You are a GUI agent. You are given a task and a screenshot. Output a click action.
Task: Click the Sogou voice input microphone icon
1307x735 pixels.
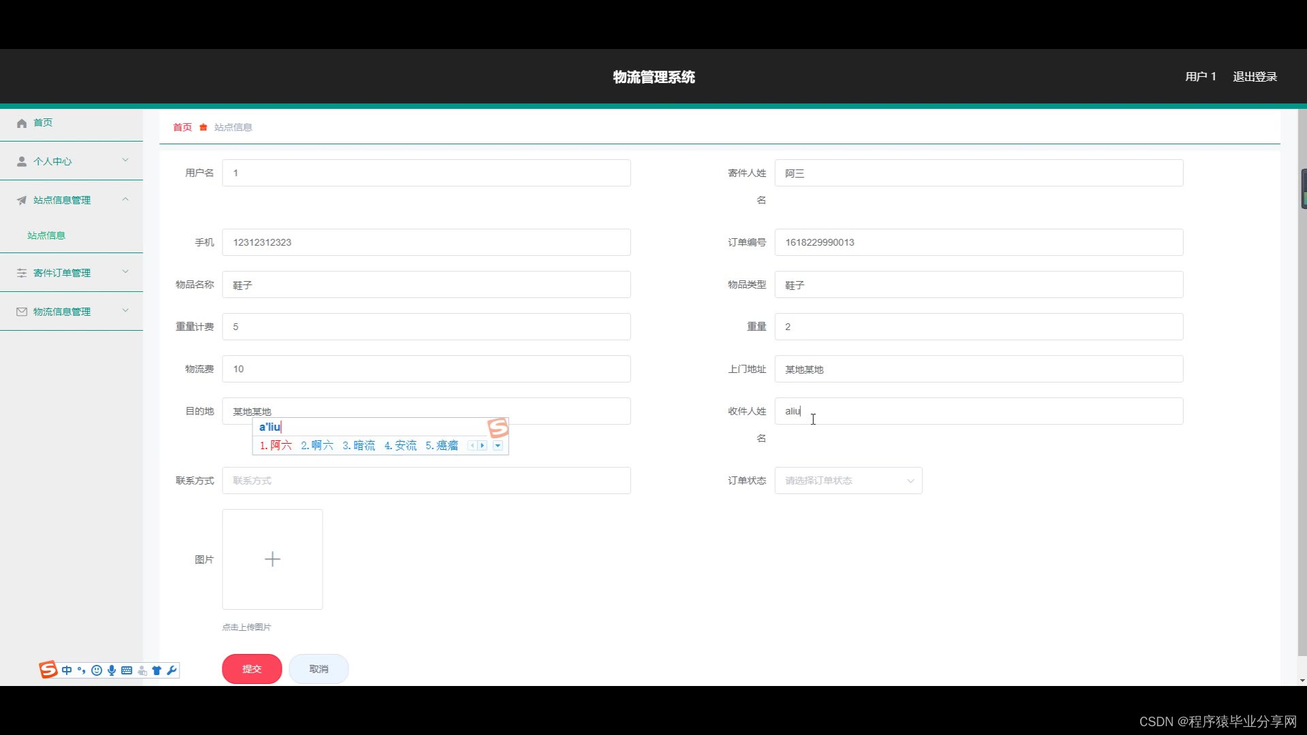tap(112, 670)
